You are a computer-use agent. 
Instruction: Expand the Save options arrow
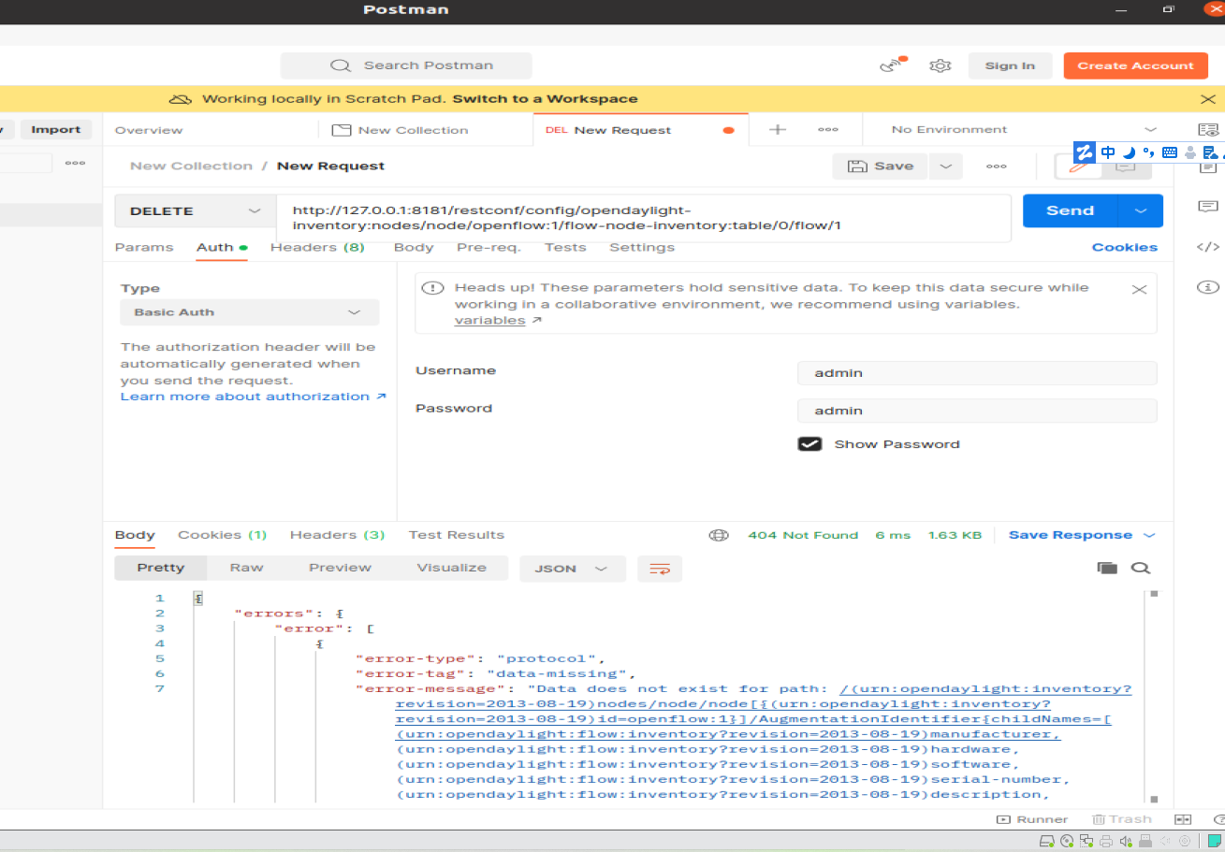945,166
